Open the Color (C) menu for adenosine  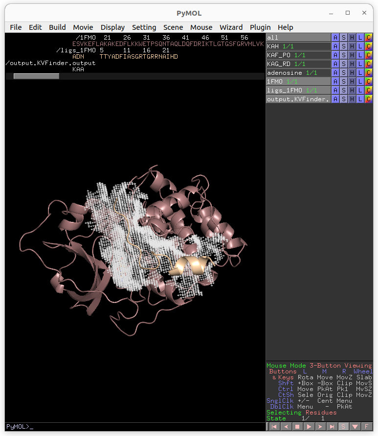369,72
